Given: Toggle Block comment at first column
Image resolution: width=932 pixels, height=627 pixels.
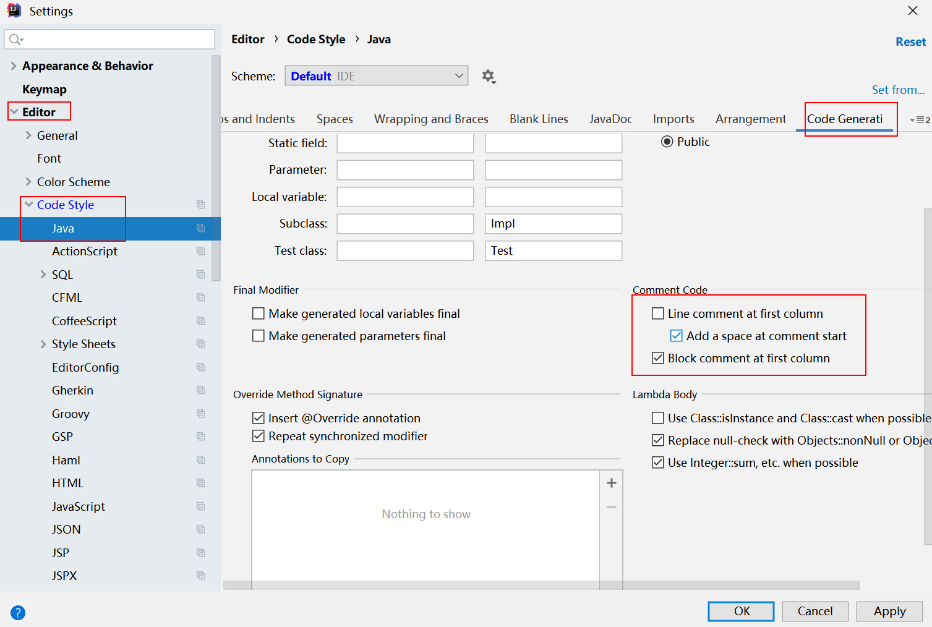Looking at the screenshot, I should 658,358.
